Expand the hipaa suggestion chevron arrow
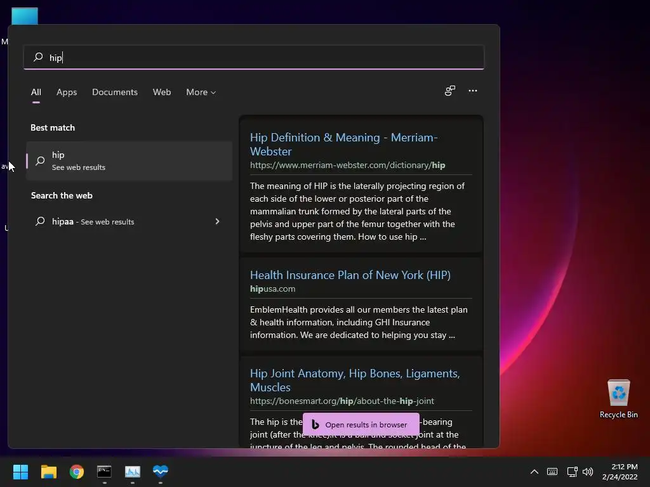The height and width of the screenshot is (487, 650). tap(217, 221)
